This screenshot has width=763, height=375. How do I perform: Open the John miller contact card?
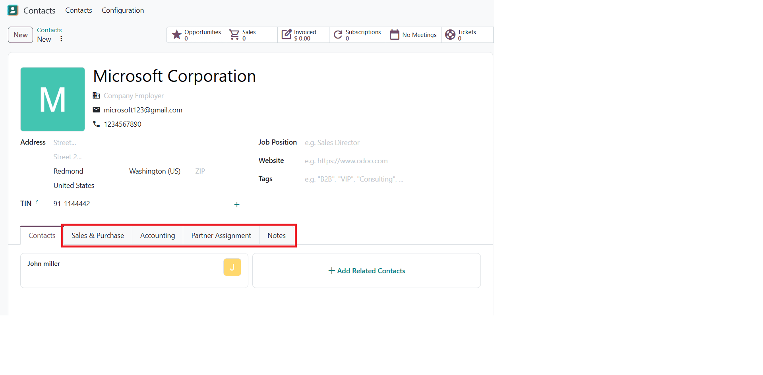pyautogui.click(x=134, y=271)
